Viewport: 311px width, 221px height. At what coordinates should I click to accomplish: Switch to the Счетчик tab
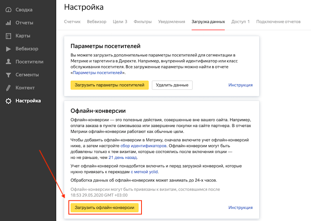tap(72, 22)
